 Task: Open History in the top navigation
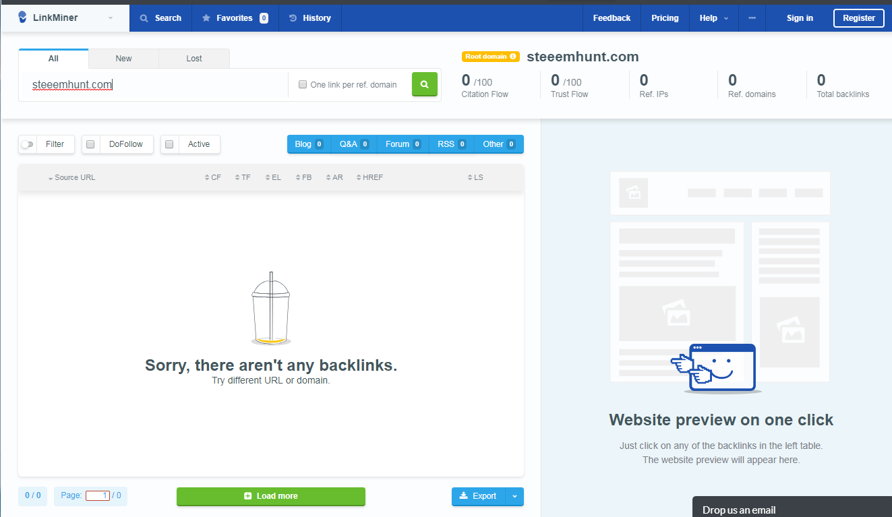(310, 18)
